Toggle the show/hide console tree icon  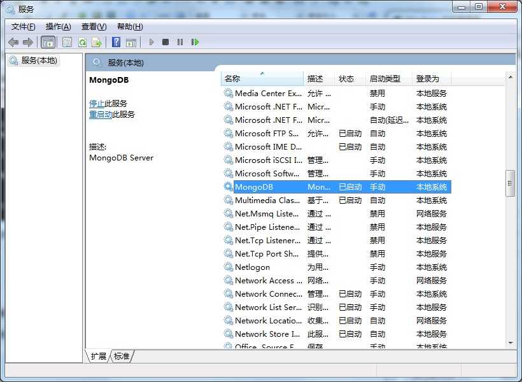pyautogui.click(x=48, y=42)
